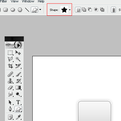Image resolution: width=121 pixels, height=121 pixels.
Task: Click the toolbox black title bar
Action: (x=14, y=39)
